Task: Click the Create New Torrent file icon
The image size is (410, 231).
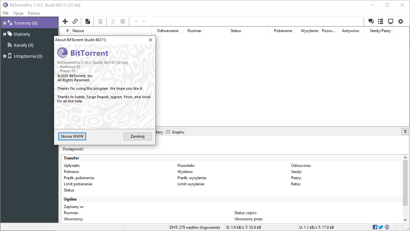Action: (x=88, y=21)
